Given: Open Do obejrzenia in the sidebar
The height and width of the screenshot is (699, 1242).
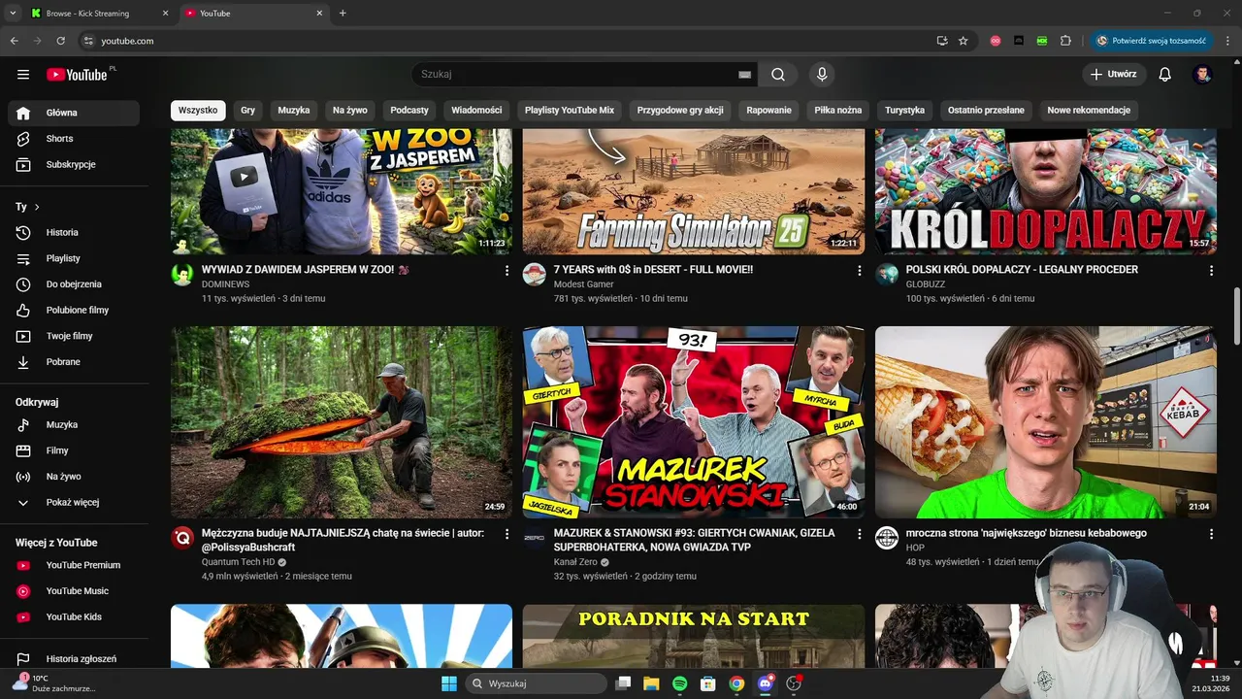Looking at the screenshot, I should (x=74, y=284).
